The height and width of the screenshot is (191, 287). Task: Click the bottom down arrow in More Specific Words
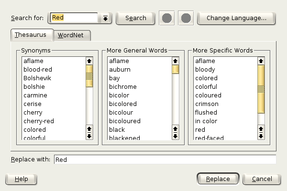tap(261, 137)
